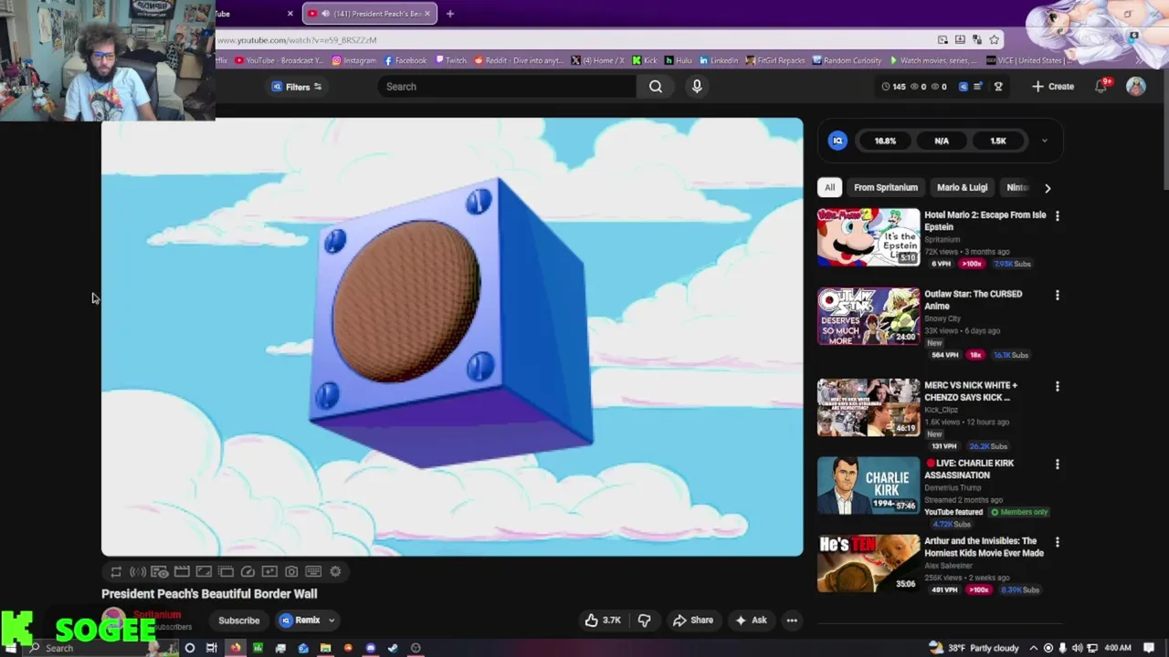Subscribe to the Spritanium channel
Viewport: 1169px width, 657px height.
(239, 620)
